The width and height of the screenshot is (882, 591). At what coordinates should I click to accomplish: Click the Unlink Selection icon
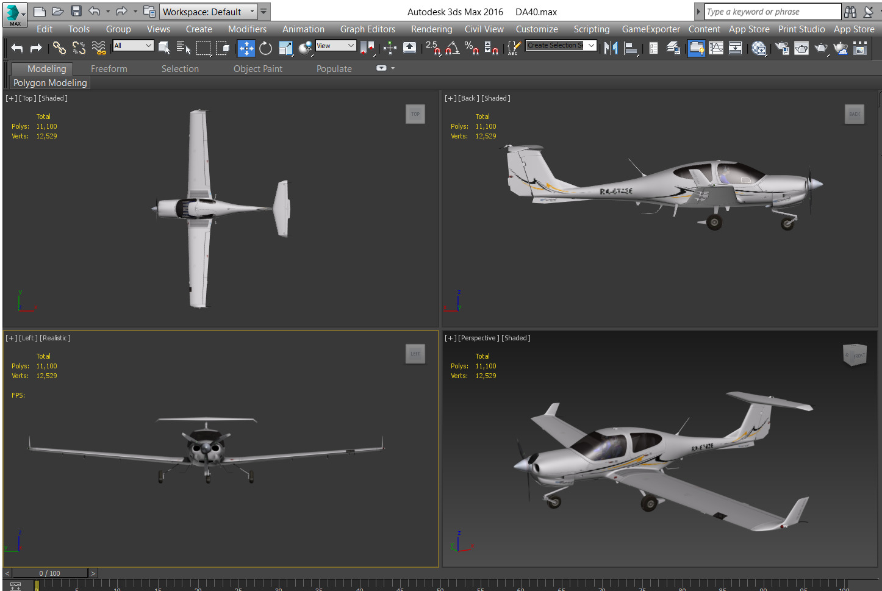pos(79,48)
